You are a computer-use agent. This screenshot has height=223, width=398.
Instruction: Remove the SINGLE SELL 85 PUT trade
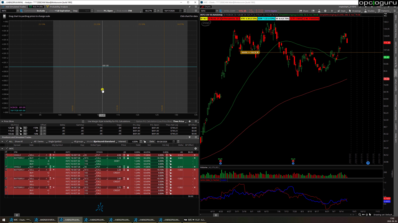(195, 155)
